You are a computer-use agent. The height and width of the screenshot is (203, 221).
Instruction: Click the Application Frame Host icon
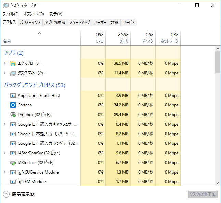[13, 96]
